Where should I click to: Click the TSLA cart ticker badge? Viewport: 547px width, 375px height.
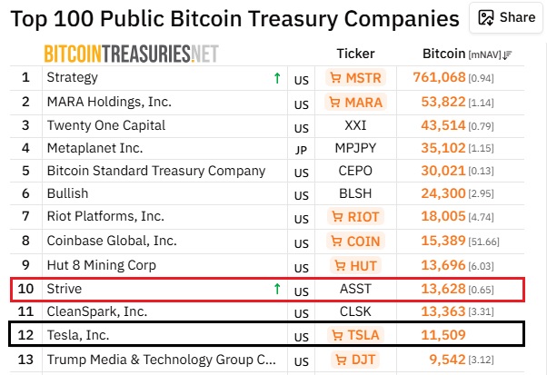tap(355, 335)
